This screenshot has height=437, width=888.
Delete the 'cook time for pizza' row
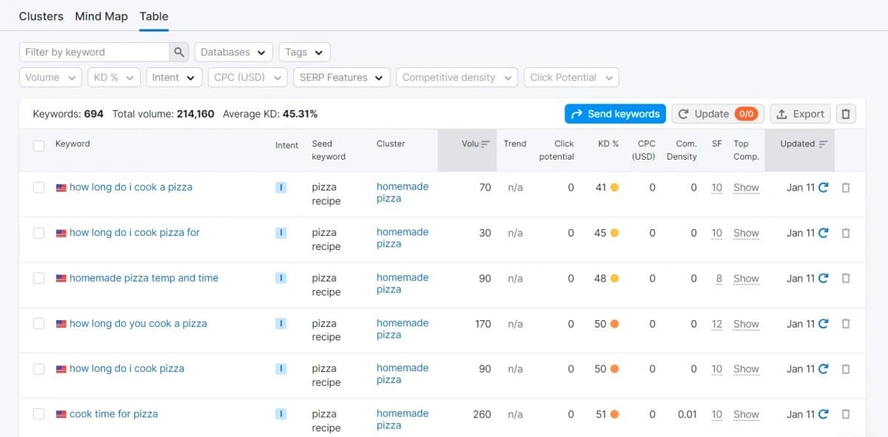tap(846, 414)
